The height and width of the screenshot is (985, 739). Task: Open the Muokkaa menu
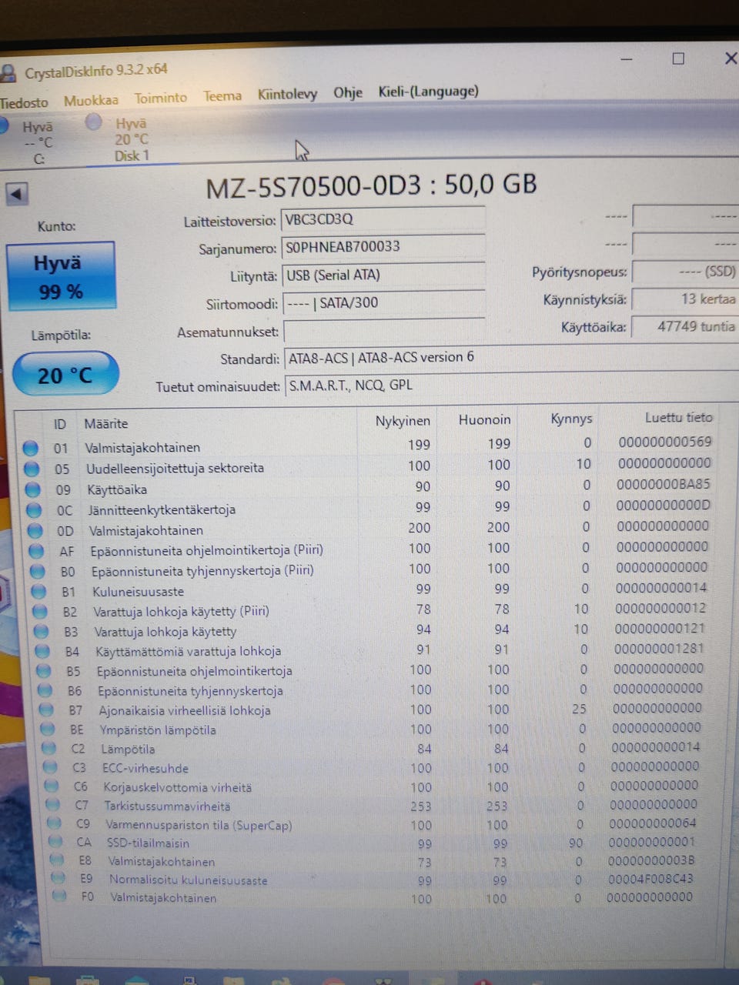pos(91,100)
